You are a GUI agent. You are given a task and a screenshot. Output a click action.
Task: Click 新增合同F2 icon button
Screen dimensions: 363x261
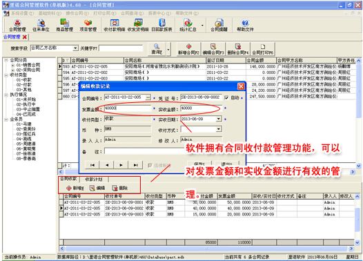click(x=188, y=49)
